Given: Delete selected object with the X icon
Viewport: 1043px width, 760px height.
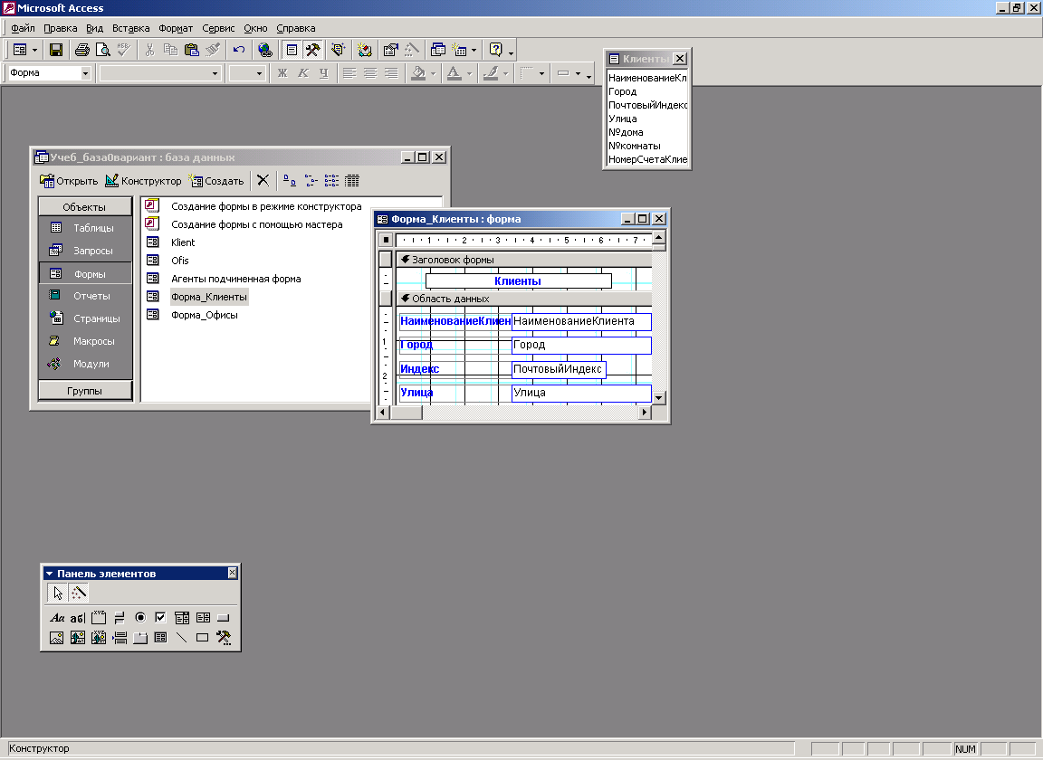Looking at the screenshot, I should point(263,180).
